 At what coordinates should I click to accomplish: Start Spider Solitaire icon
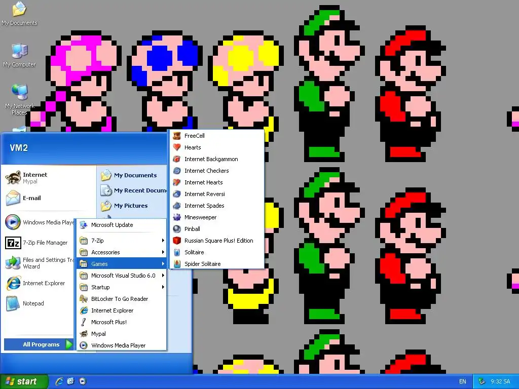(177, 263)
